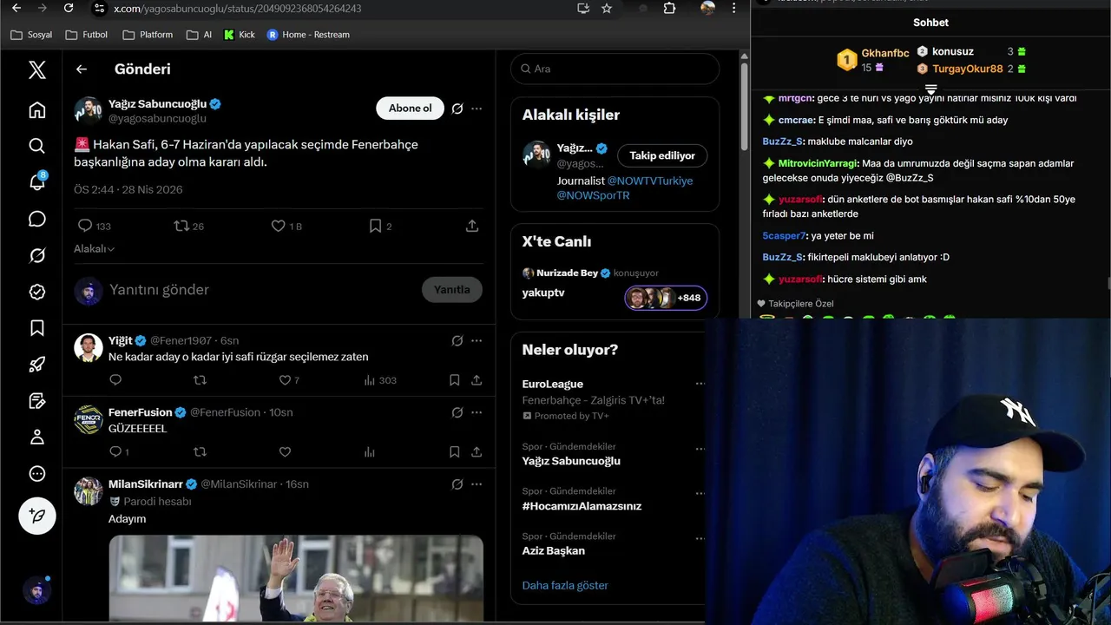Image resolution: width=1111 pixels, height=625 pixels.
Task: Open options for #HocamızıAlamazsınız trend
Action: (x=700, y=494)
